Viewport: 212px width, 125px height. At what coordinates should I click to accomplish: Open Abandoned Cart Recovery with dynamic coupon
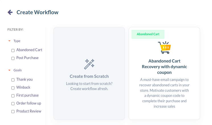tap(164, 67)
